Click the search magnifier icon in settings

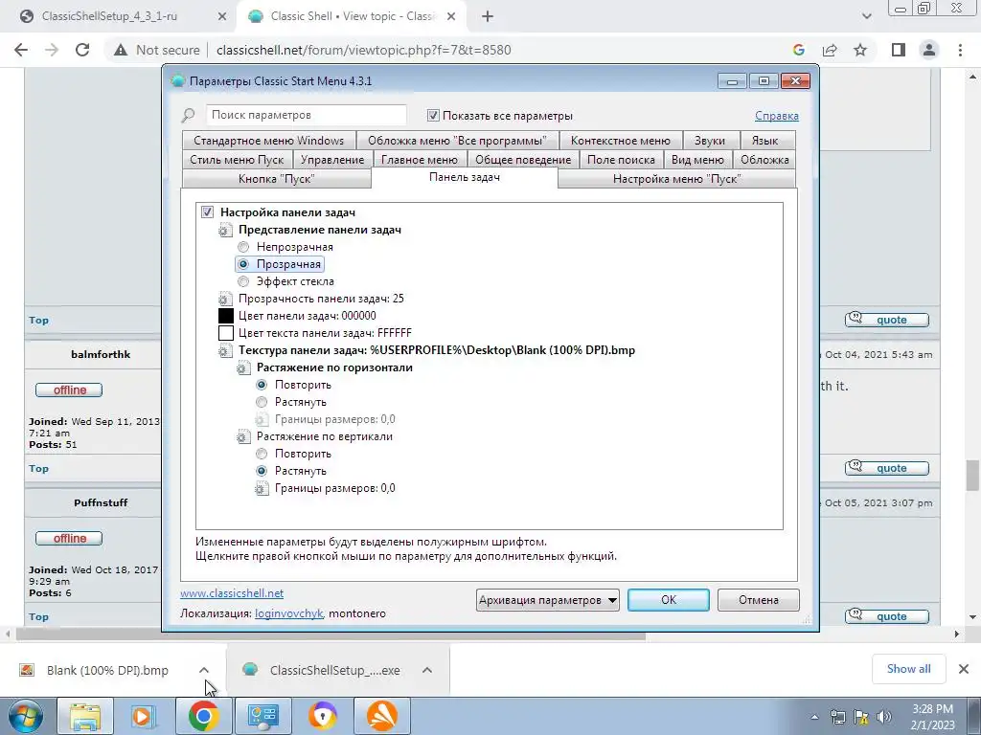click(188, 116)
